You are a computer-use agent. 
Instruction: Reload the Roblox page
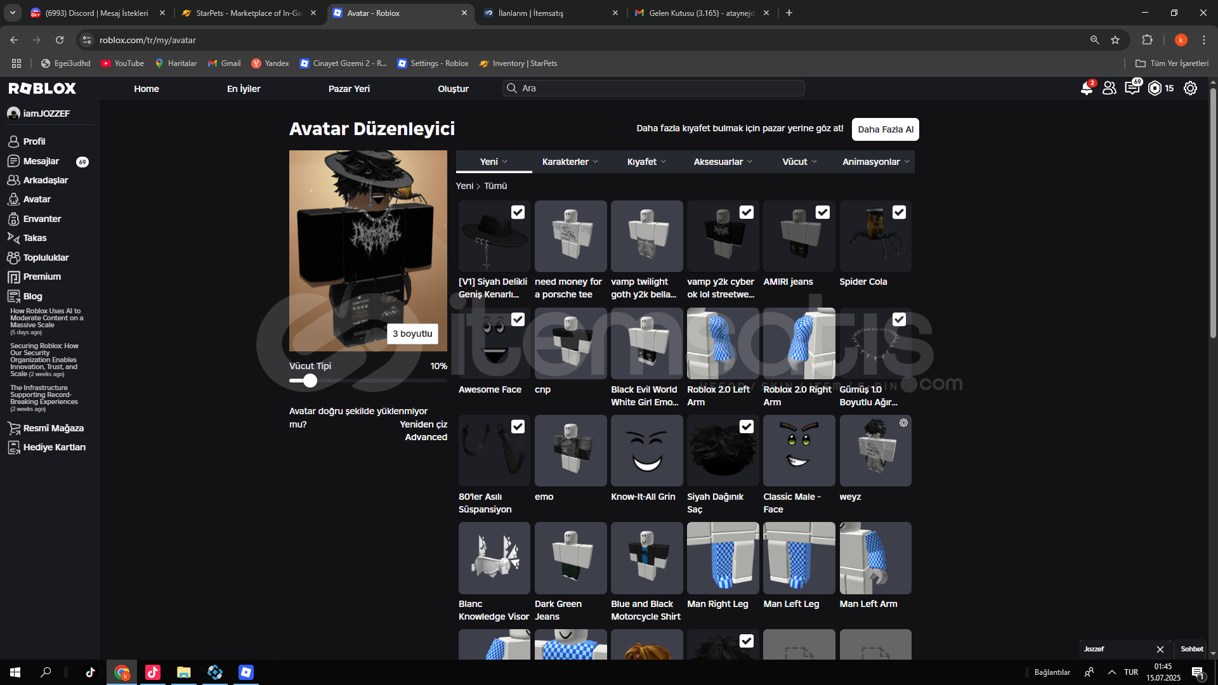tap(60, 40)
